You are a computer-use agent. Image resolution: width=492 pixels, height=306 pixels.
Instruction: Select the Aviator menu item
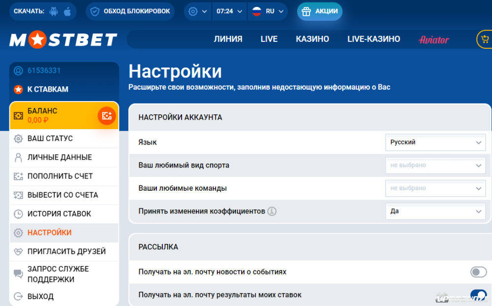tap(433, 40)
